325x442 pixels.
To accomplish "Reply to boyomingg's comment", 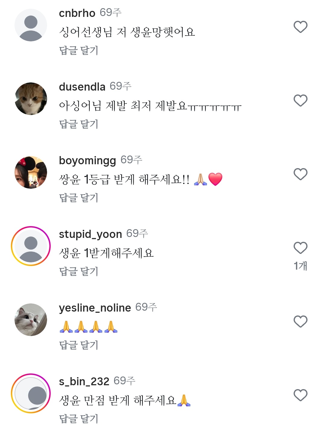I will (79, 198).
